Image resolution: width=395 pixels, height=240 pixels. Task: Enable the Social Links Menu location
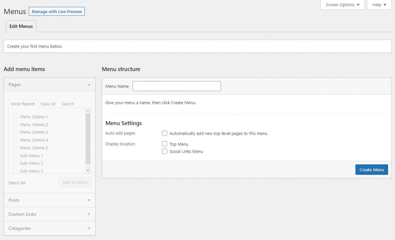165,151
